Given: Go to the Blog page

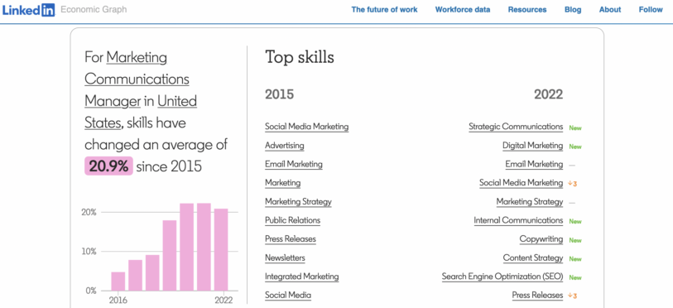Looking at the screenshot, I should pyautogui.click(x=573, y=9).
